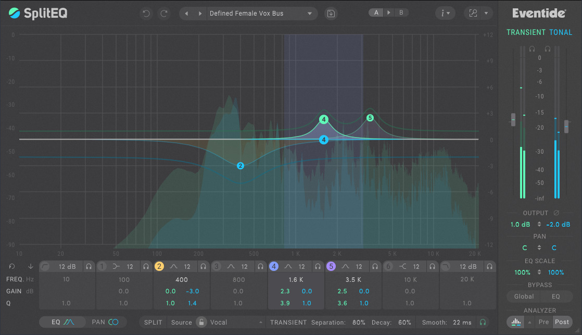Click the spectrum analyzer icon
Image resolution: width=582 pixels, height=335 pixels.
pos(516,322)
